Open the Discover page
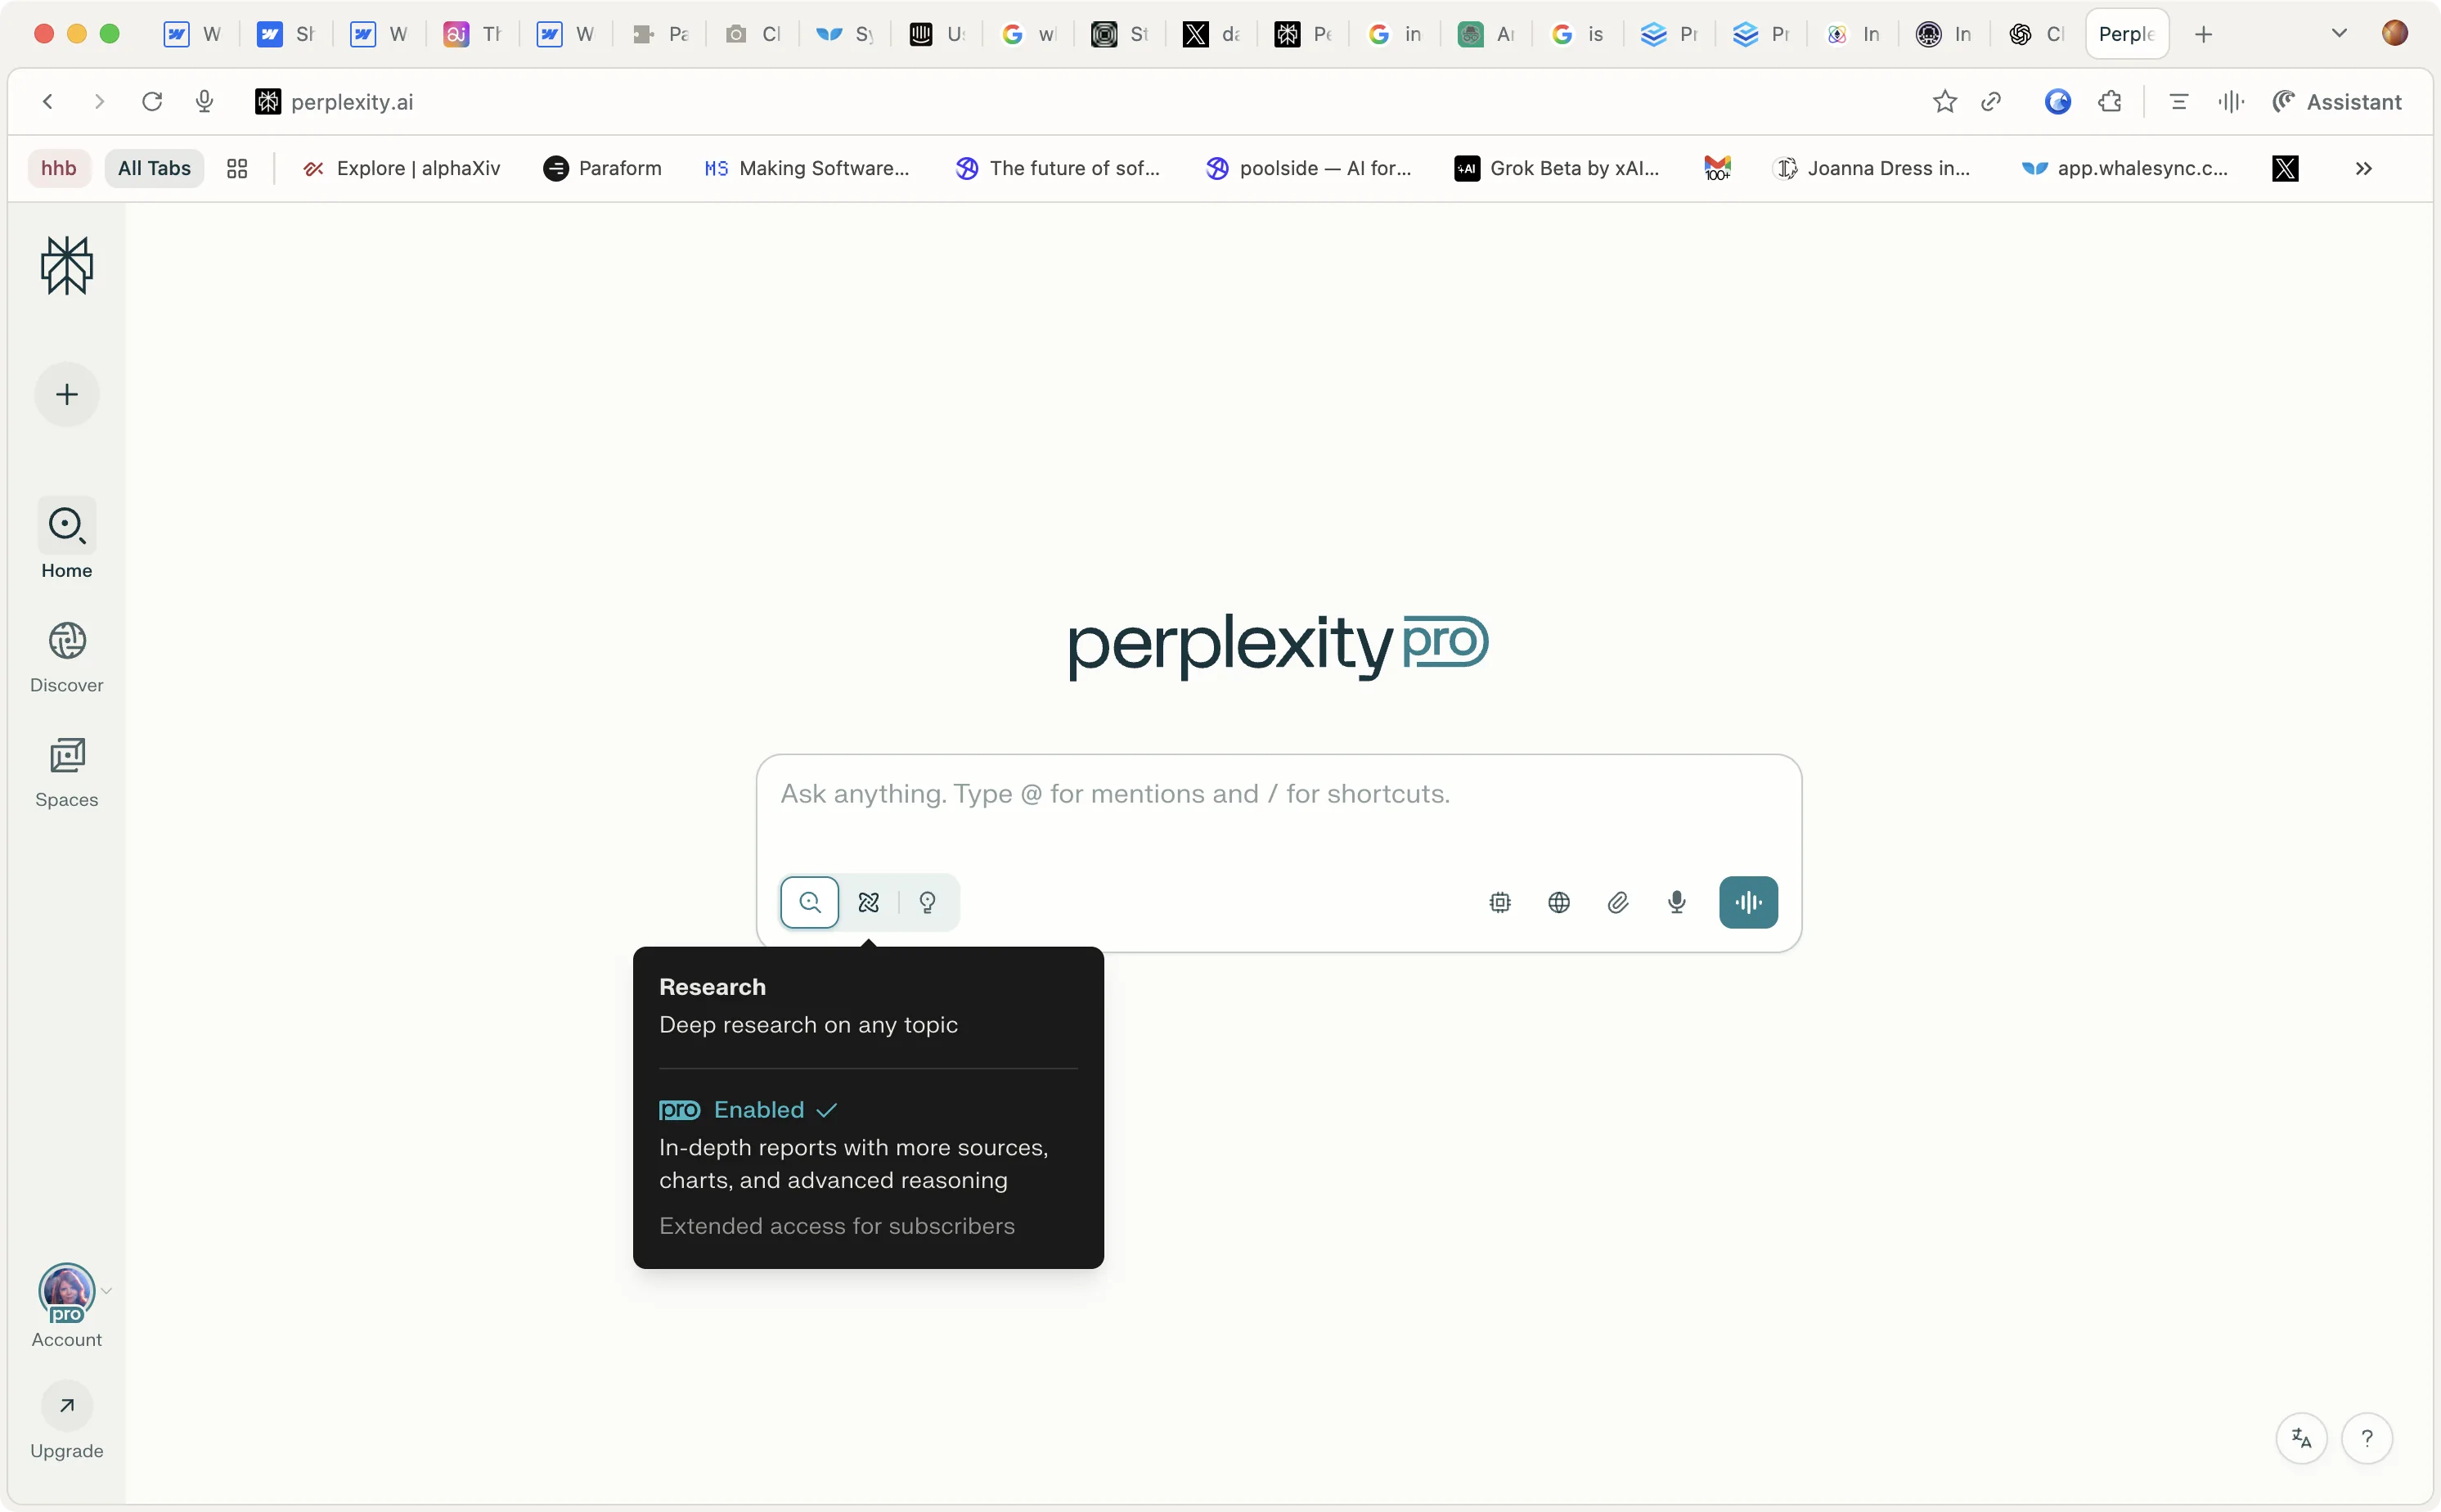2441x1512 pixels. tap(67, 656)
